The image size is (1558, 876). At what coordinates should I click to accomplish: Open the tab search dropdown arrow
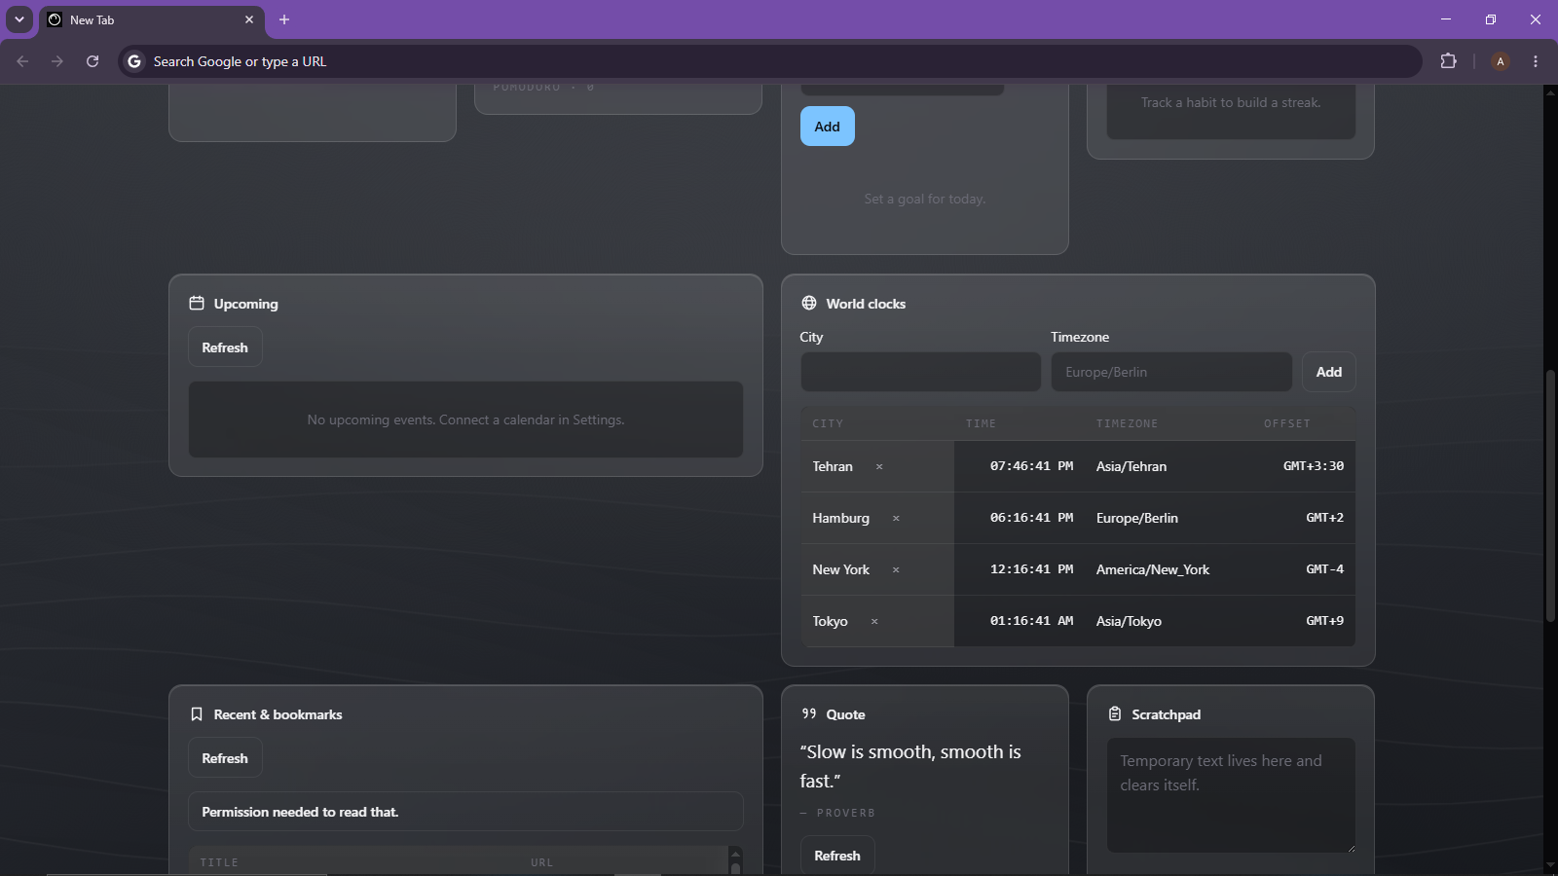pyautogui.click(x=19, y=19)
